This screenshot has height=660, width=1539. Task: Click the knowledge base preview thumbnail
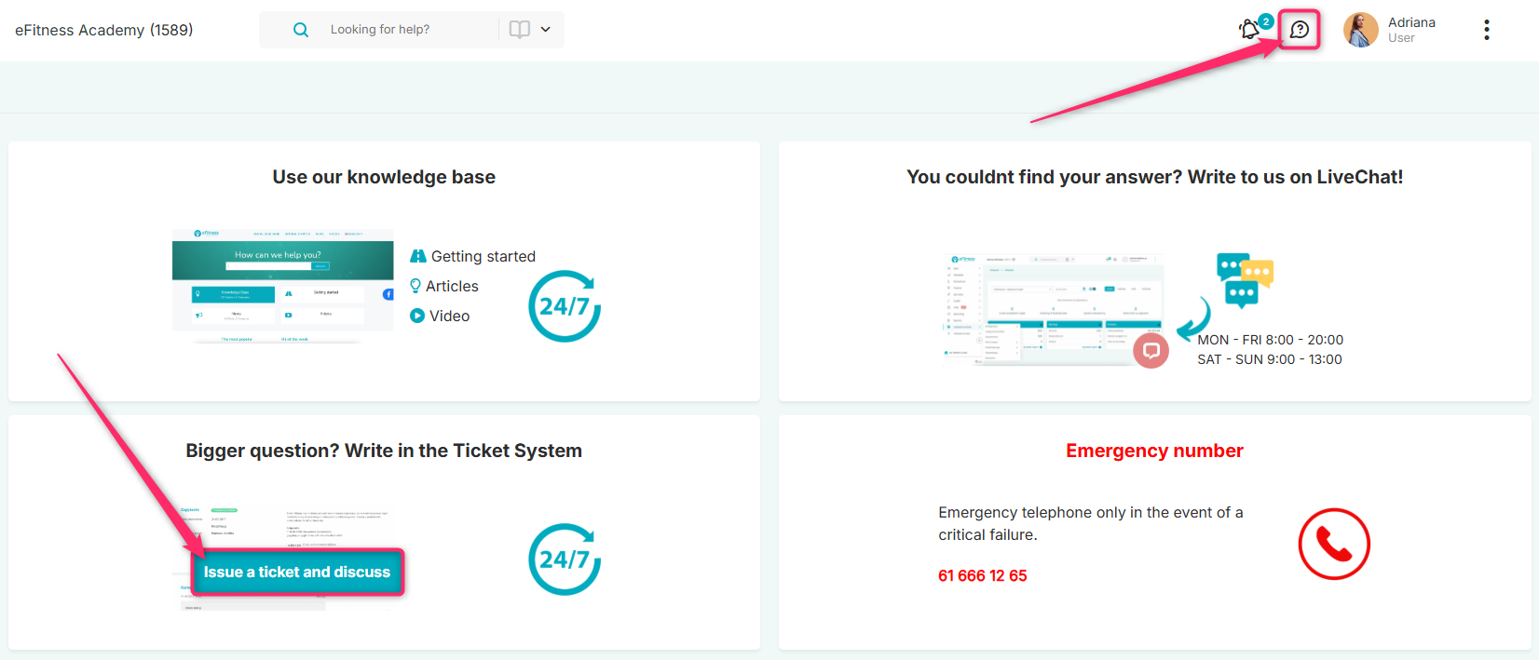(x=283, y=286)
